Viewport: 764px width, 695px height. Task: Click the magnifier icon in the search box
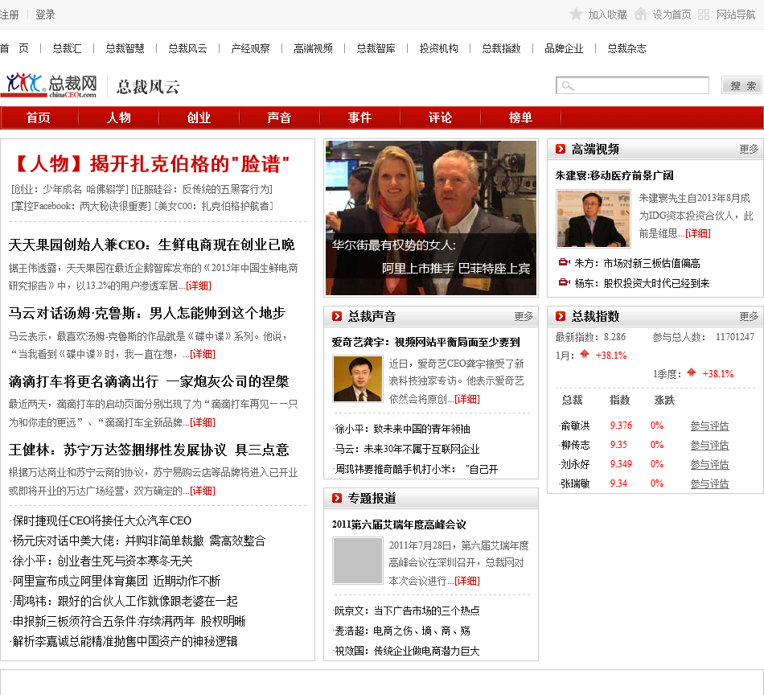568,86
